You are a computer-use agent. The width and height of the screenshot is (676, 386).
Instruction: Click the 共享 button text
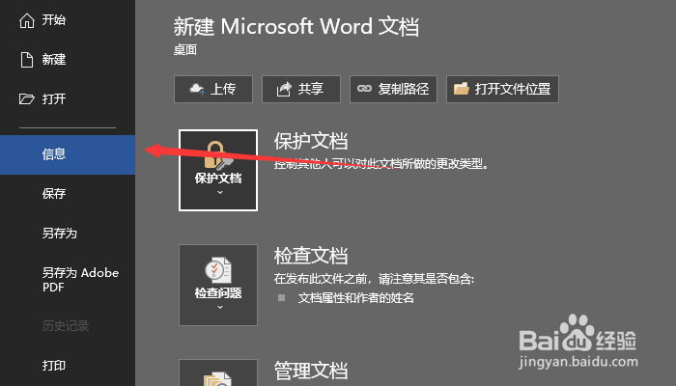point(311,89)
